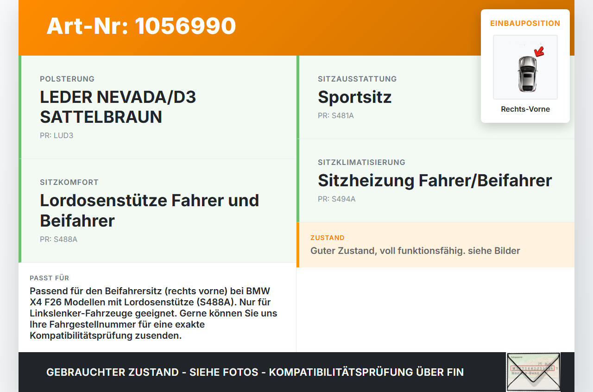Click the PASST FÜR label

tap(50, 278)
